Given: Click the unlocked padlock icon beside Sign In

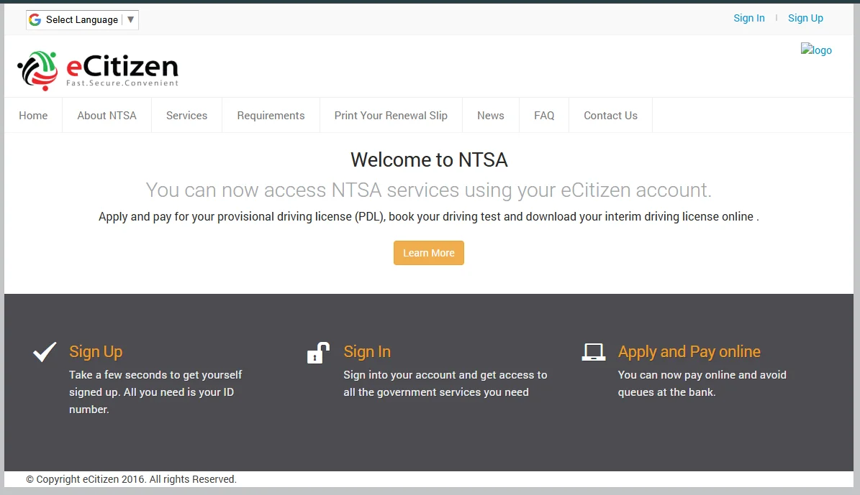Looking at the screenshot, I should click(319, 353).
